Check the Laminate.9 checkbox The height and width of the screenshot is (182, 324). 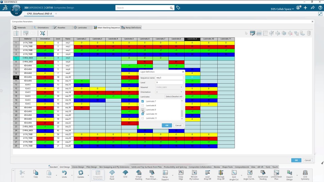pyautogui.click(x=142, y=110)
